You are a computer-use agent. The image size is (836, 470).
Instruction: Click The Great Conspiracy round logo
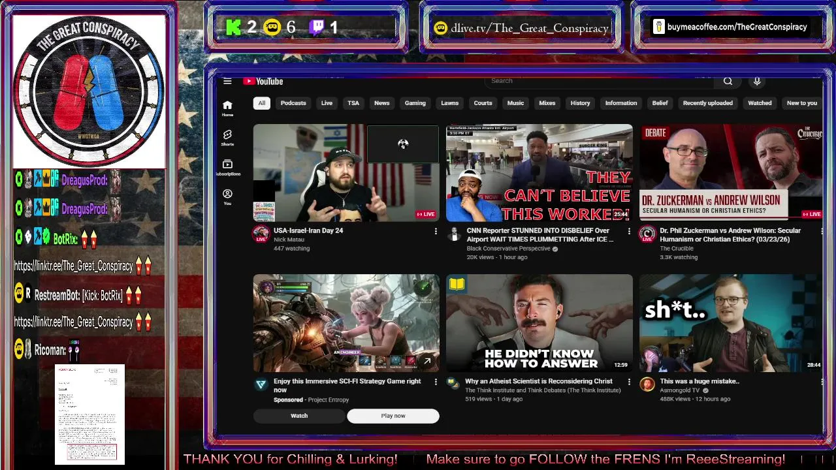click(x=89, y=90)
